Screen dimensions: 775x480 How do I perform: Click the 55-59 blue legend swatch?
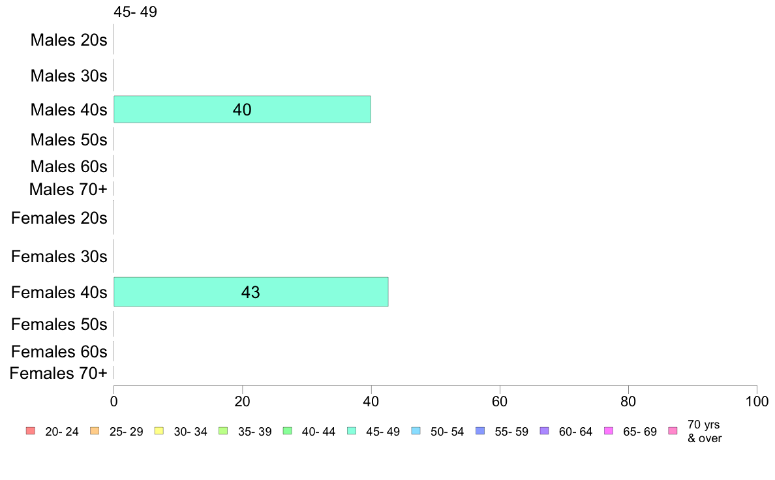click(480, 431)
